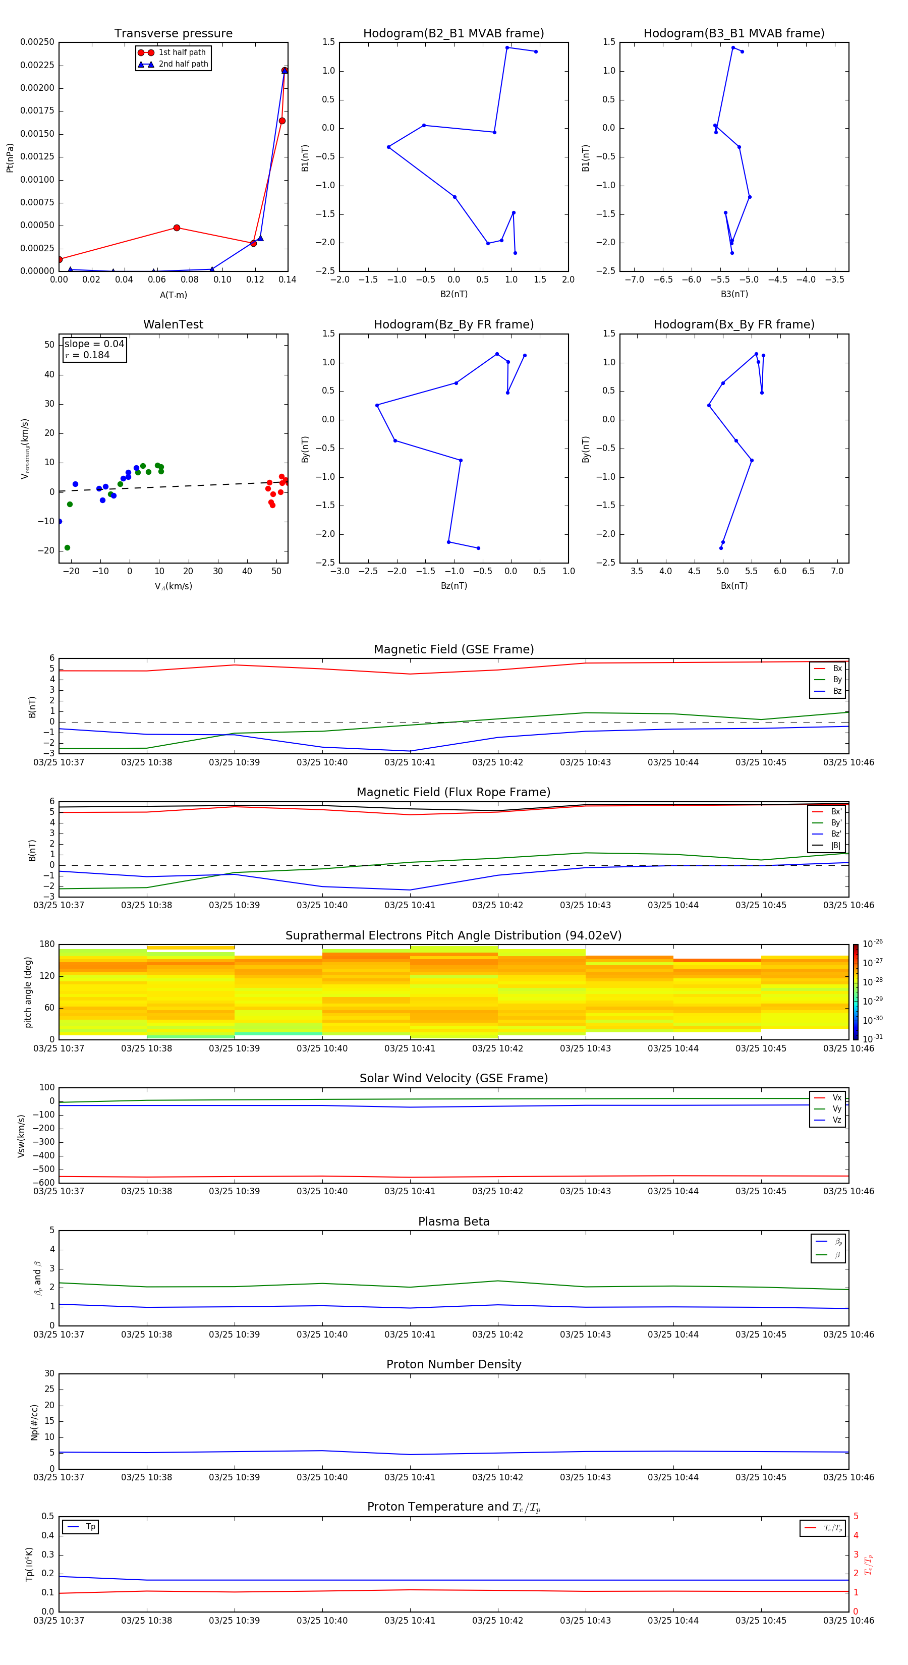Screen dimensions: 908x1665
Task: Click the 'WalenTest' plot title
Action: point(173,324)
